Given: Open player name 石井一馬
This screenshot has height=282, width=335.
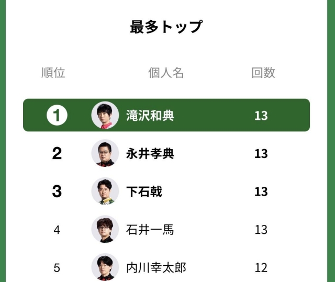Looking at the screenshot, I should coord(150,230).
